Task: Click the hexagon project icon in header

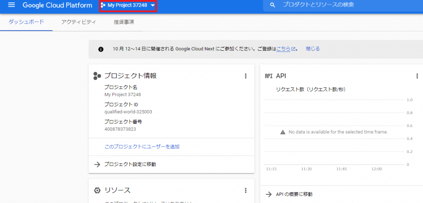Action: [103, 5]
